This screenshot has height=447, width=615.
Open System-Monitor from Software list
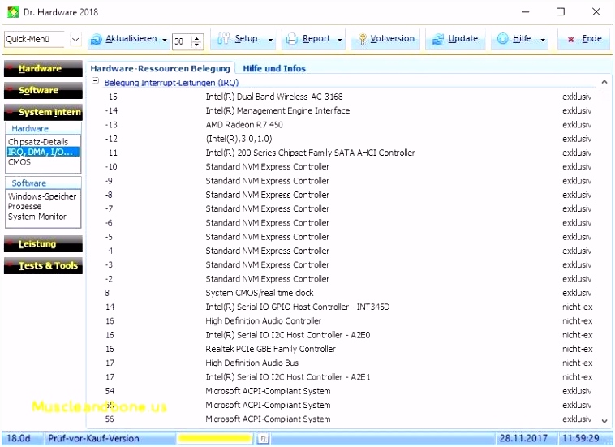point(37,217)
